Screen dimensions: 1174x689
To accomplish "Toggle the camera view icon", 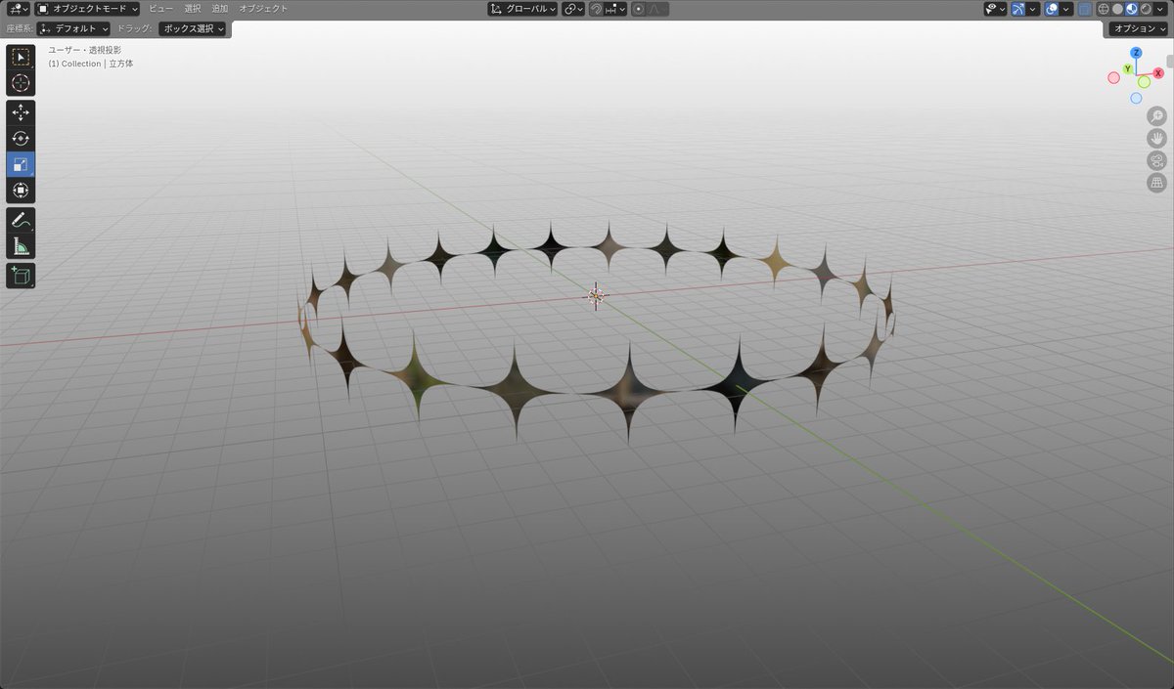I will click(x=1156, y=161).
